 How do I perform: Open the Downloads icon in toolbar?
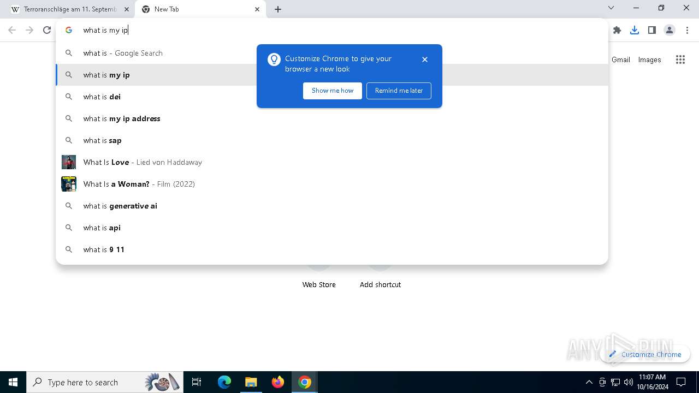coord(635,31)
